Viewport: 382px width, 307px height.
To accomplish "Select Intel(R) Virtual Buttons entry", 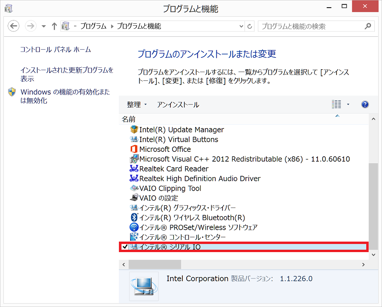I will tap(179, 139).
